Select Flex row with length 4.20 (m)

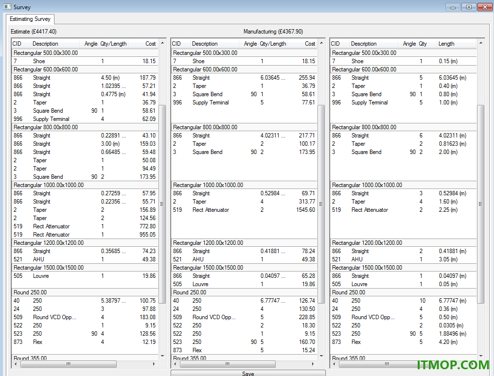pos(403,342)
